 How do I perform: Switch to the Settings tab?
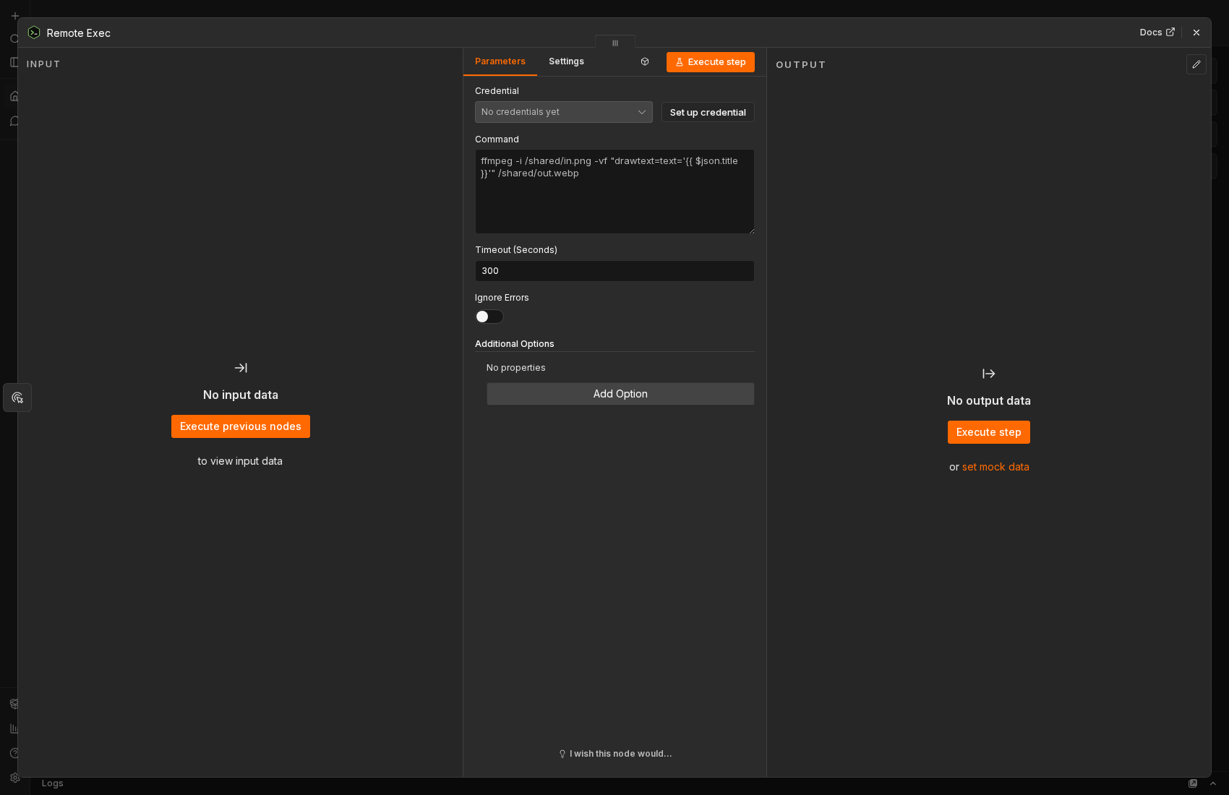(566, 61)
